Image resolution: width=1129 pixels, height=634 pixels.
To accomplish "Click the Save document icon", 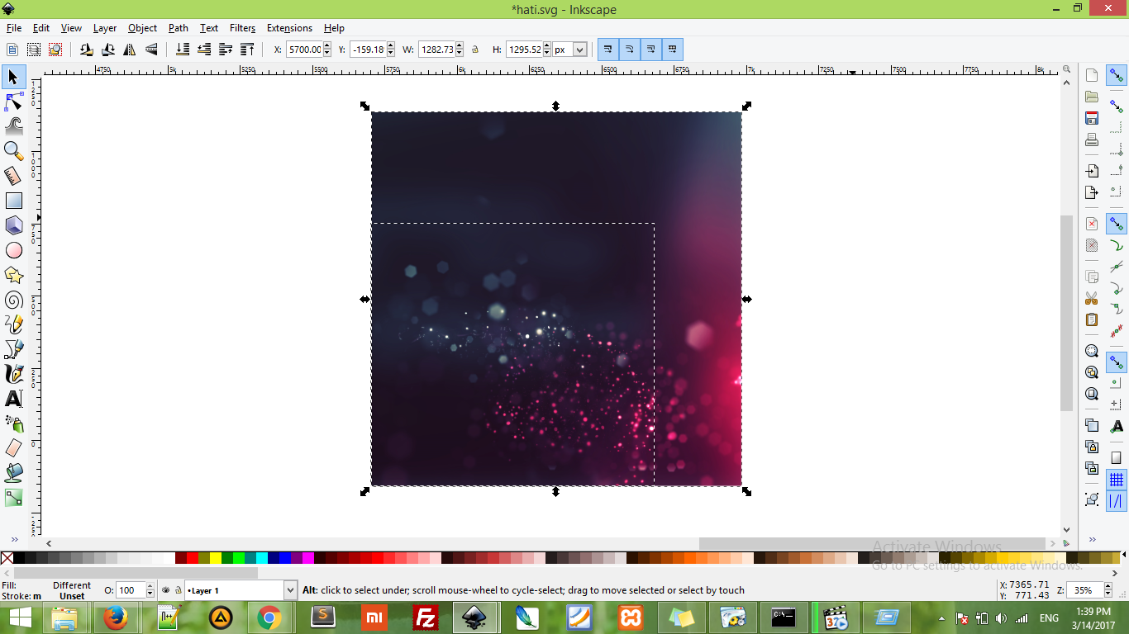I will (1092, 118).
